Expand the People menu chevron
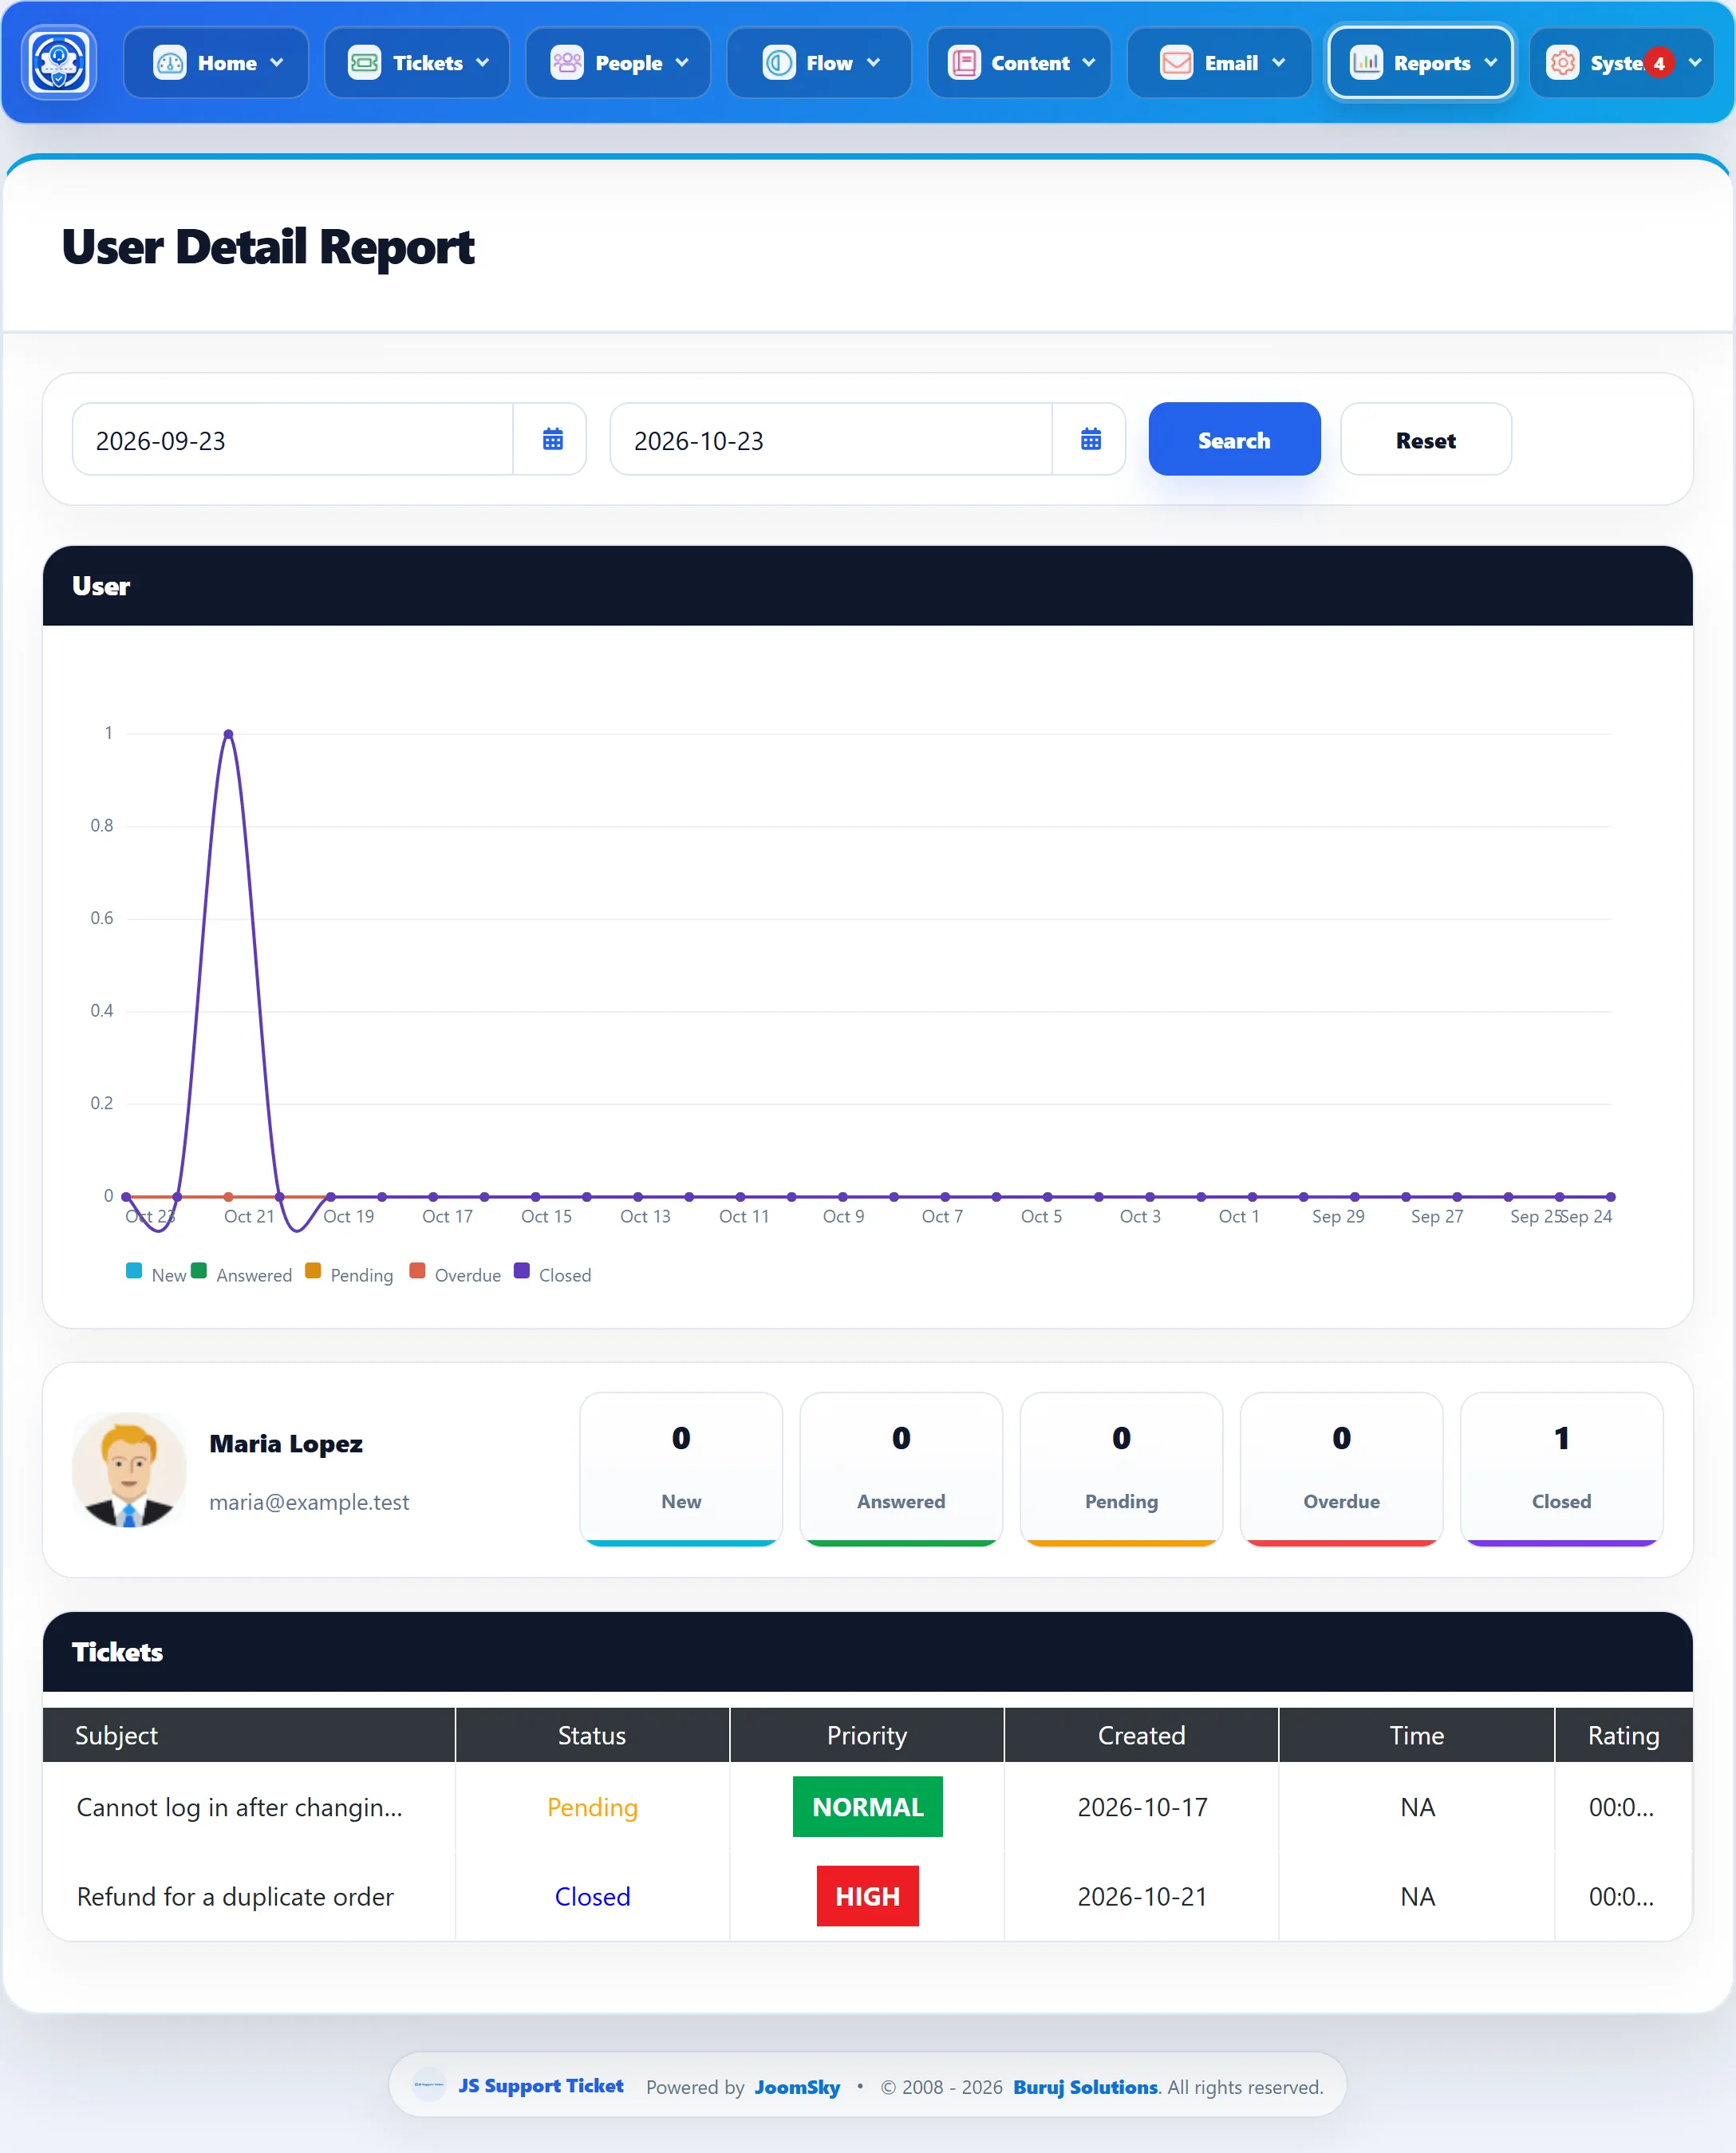The width and height of the screenshot is (1736, 2153). point(682,63)
